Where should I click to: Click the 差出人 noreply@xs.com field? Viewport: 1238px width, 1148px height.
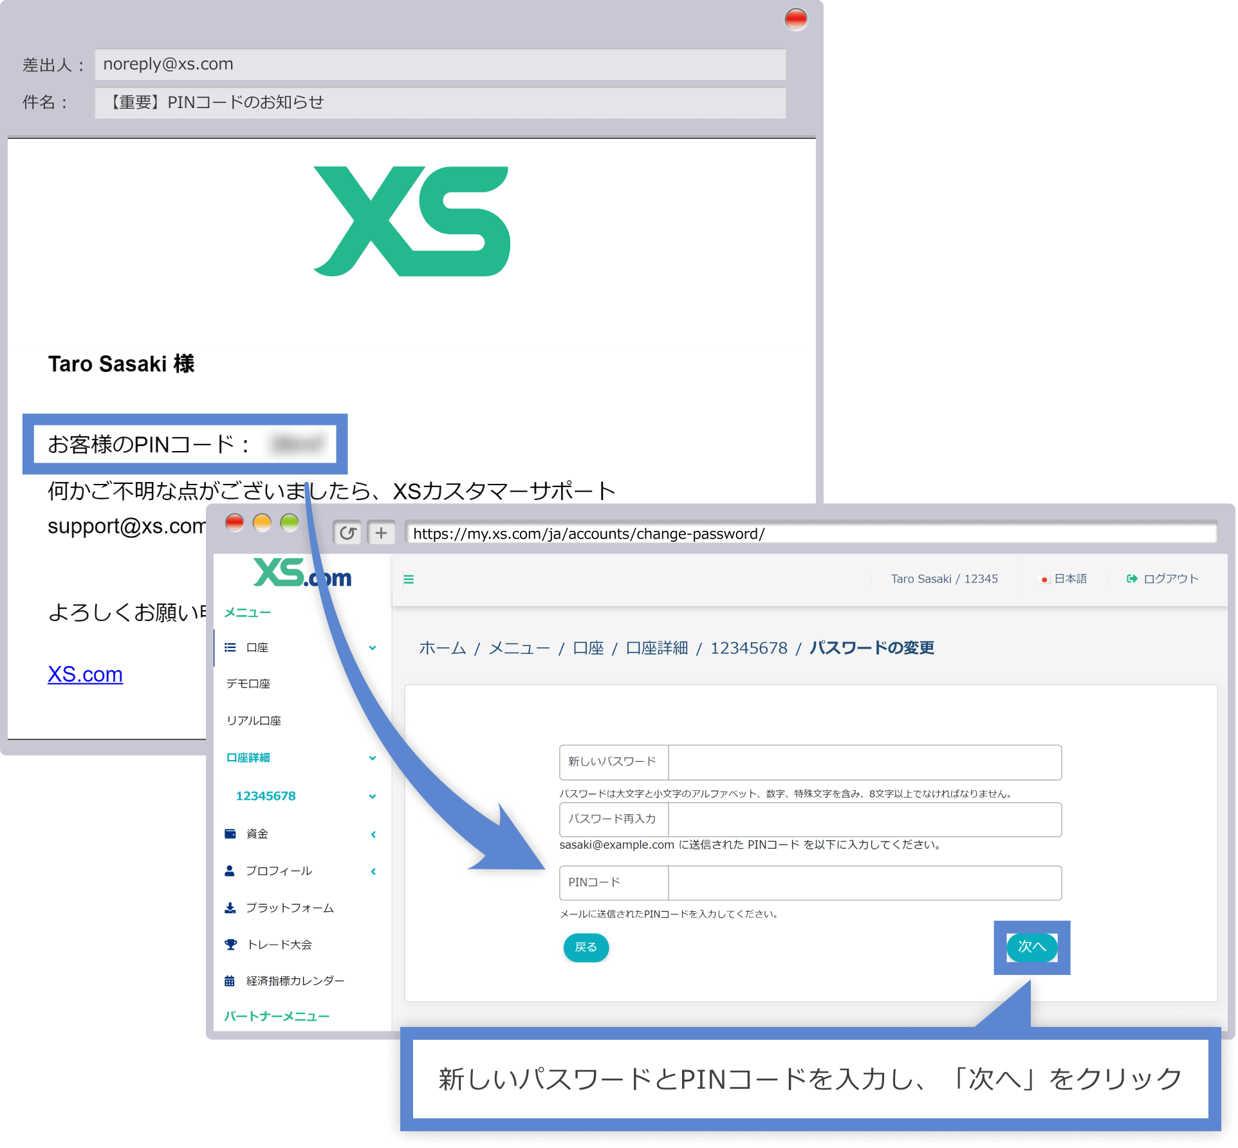(440, 64)
